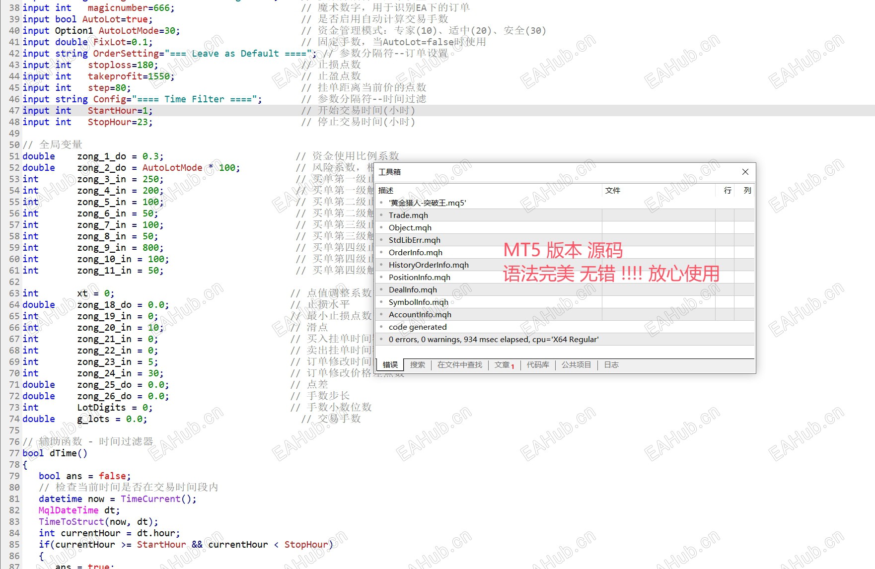Click StopHour=23 on line 48

(x=117, y=122)
